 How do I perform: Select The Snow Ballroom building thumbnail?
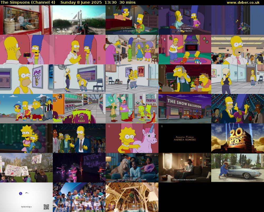coord(185,109)
